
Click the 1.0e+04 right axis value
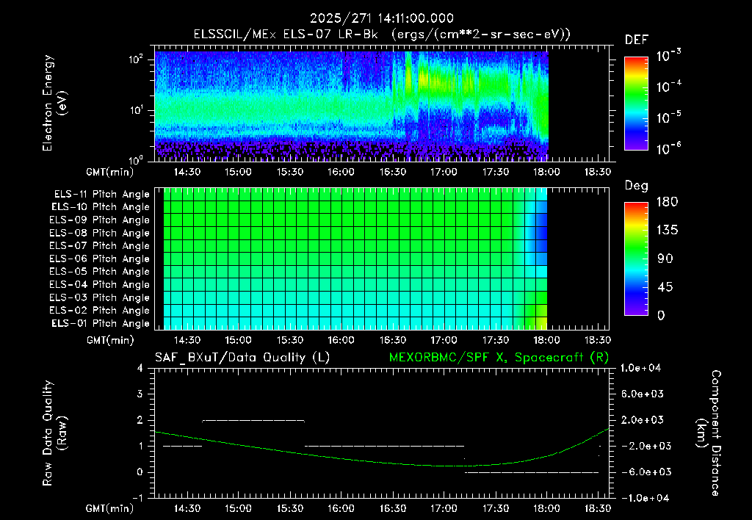(641, 368)
